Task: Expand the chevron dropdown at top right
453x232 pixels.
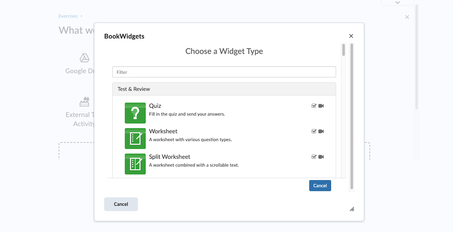Action: coord(398,2)
